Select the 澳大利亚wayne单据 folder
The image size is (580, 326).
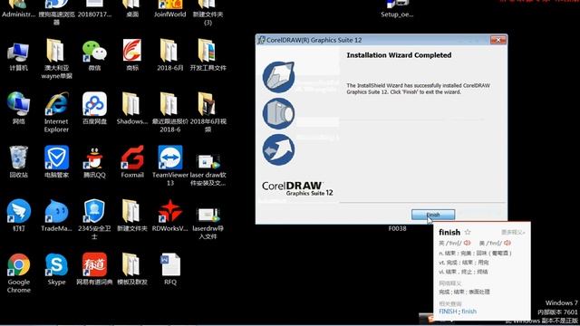56,59
